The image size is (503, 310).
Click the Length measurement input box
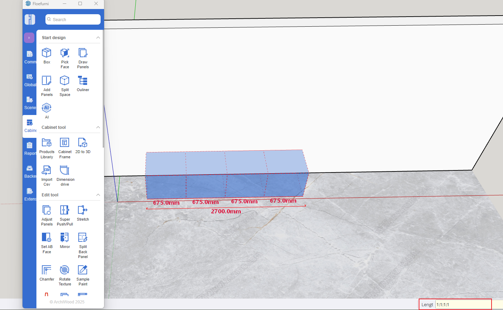(463, 305)
